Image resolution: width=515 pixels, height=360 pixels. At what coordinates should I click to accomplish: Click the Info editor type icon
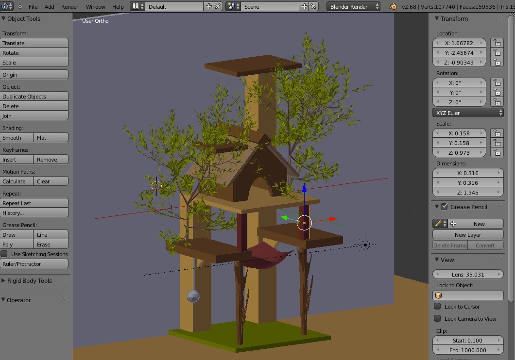[7, 7]
